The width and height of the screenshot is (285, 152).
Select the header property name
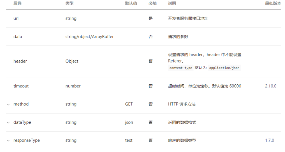[x=20, y=61]
